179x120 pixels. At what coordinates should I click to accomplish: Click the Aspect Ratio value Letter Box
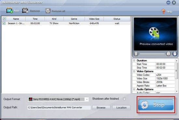click(x=165, y=85)
